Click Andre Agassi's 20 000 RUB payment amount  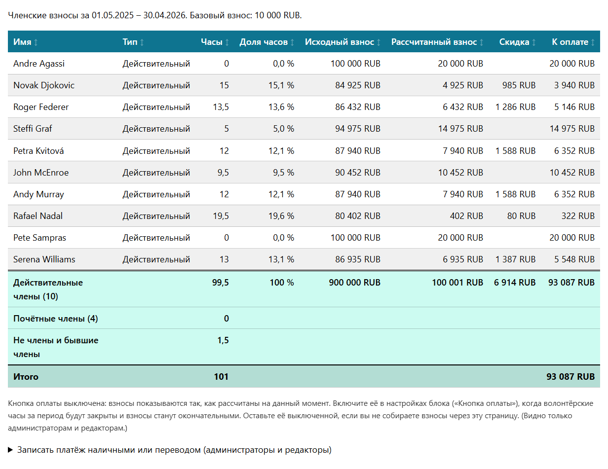572,64
